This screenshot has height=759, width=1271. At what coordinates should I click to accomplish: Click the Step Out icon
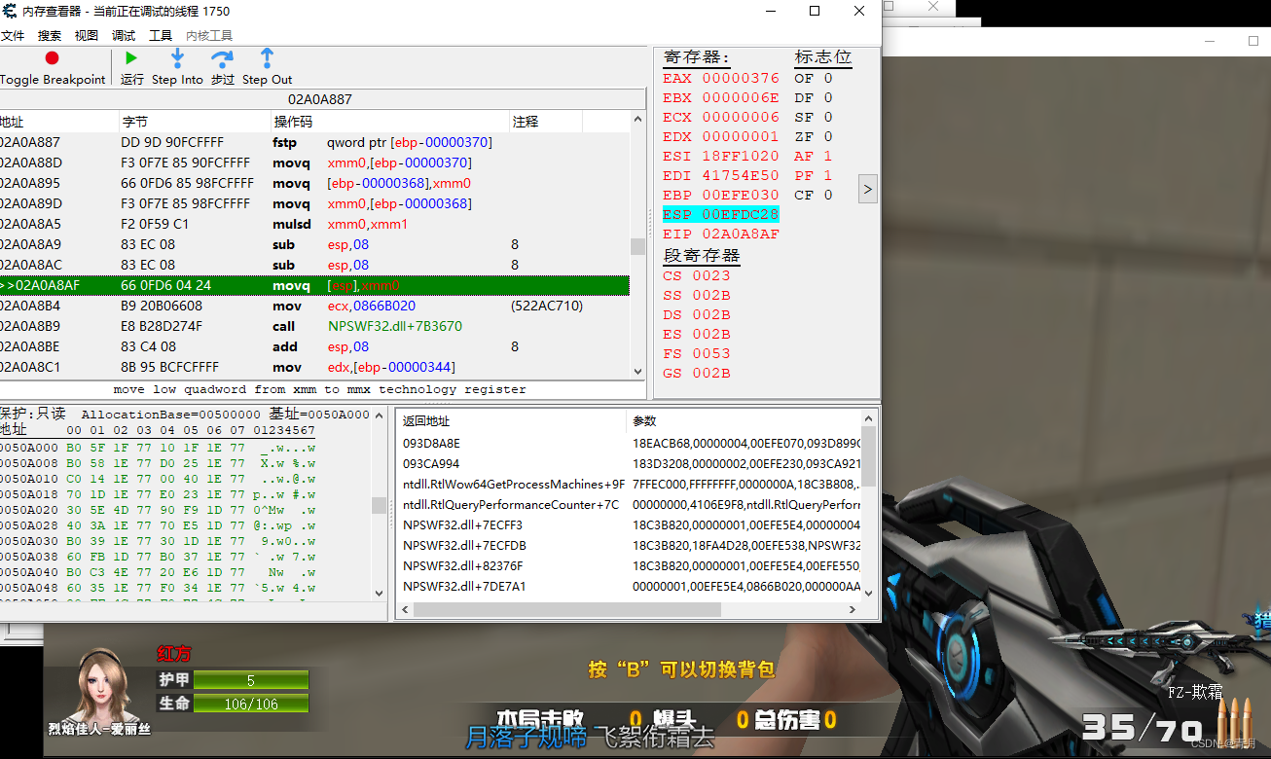click(x=267, y=59)
